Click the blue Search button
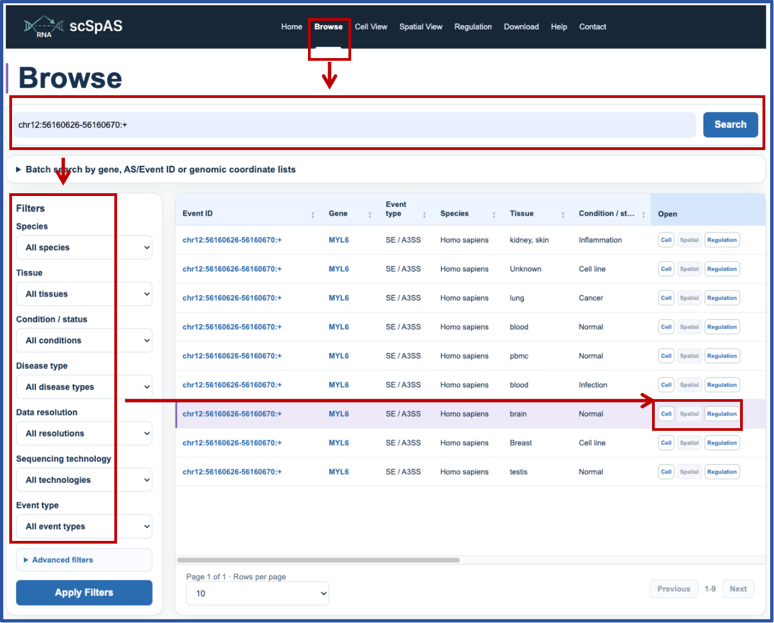774x623 pixels. click(x=730, y=125)
